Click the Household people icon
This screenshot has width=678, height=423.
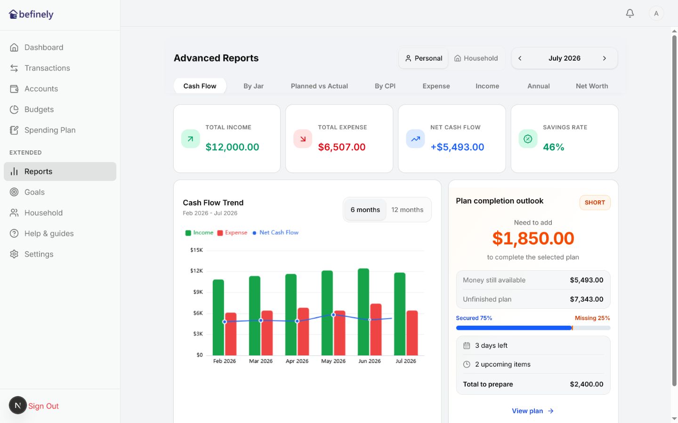pyautogui.click(x=14, y=213)
